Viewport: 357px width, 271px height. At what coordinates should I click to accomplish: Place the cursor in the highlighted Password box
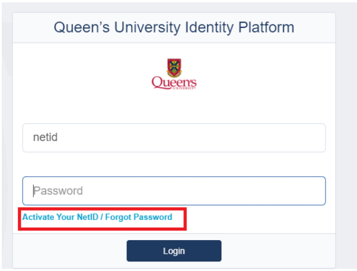coord(174,191)
